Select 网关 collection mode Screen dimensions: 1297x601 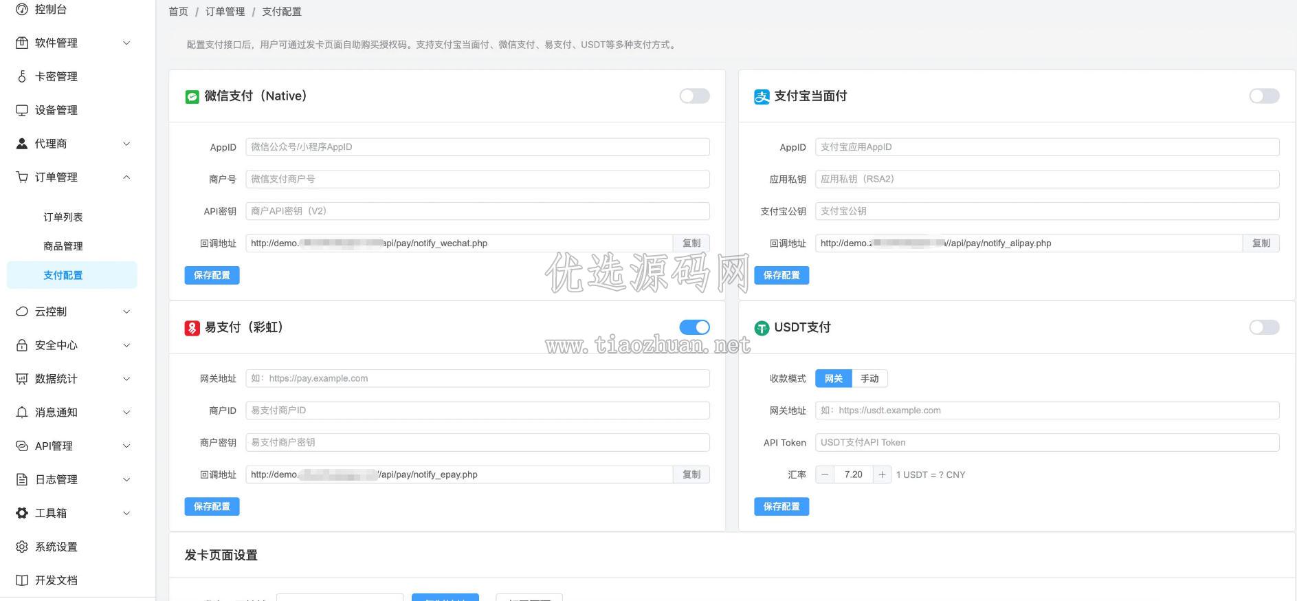coord(834,378)
